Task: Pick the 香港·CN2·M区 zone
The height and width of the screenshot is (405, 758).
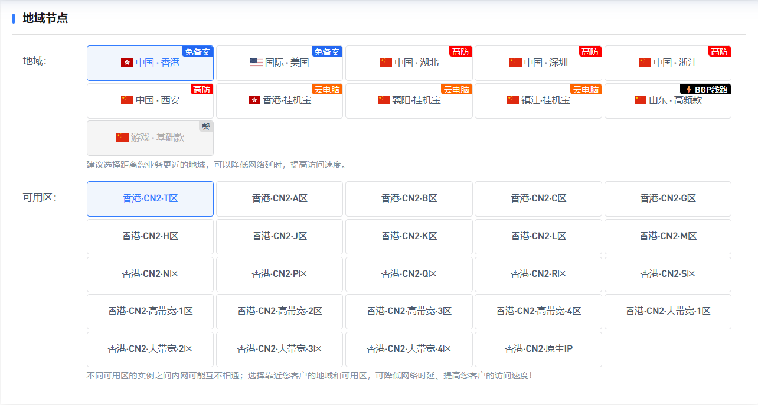Action: (668, 237)
